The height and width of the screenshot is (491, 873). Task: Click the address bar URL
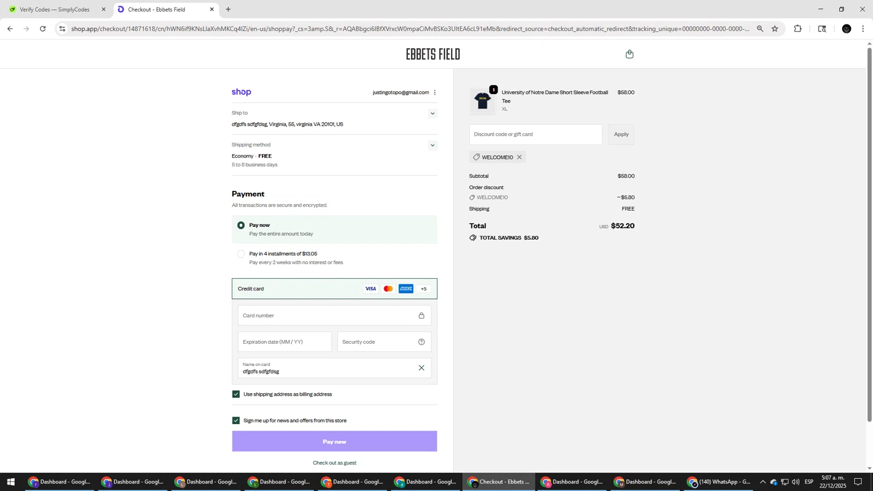point(410,29)
